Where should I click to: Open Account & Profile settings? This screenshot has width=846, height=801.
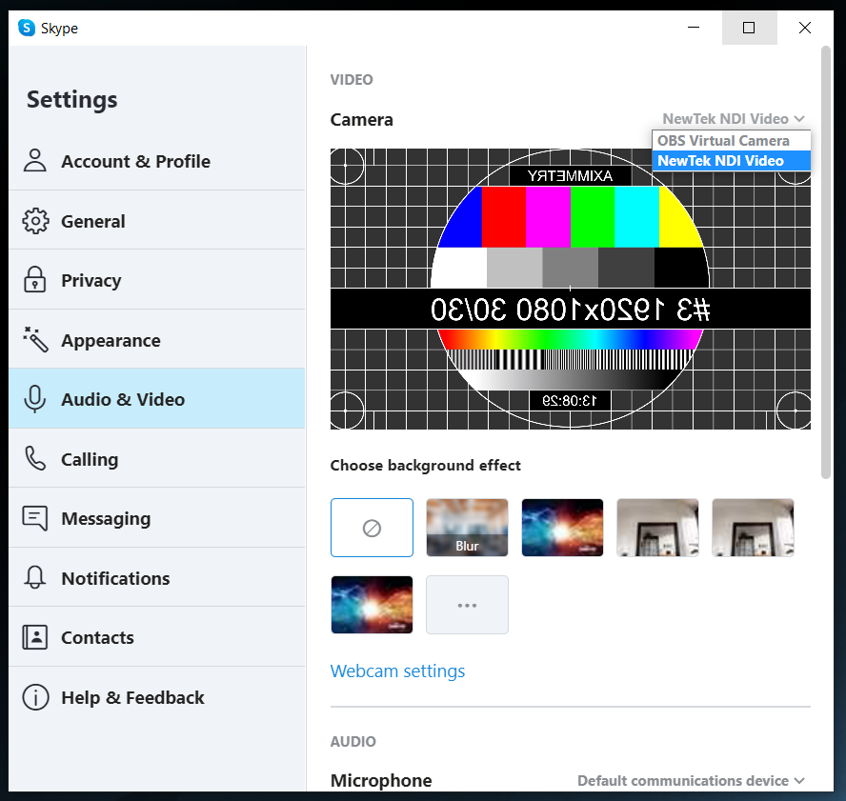(157, 161)
